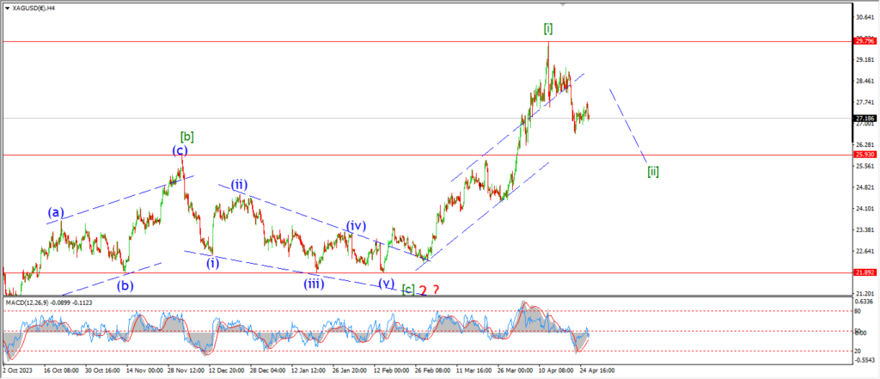Click the 29.796 red price tag
The height and width of the screenshot is (379, 880).
[x=864, y=40]
